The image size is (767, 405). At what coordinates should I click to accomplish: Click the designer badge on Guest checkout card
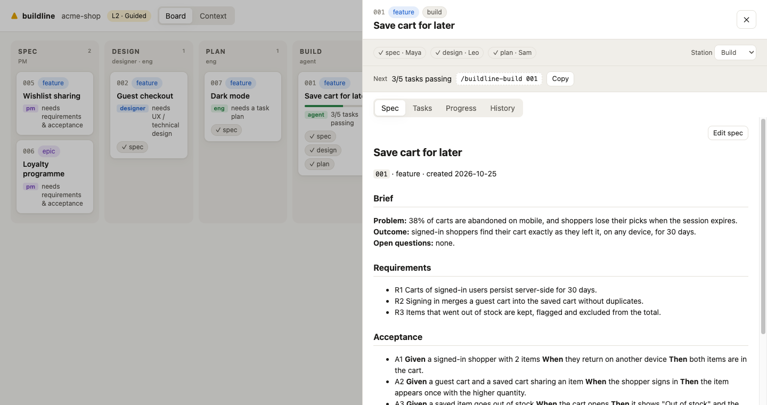pyautogui.click(x=133, y=109)
